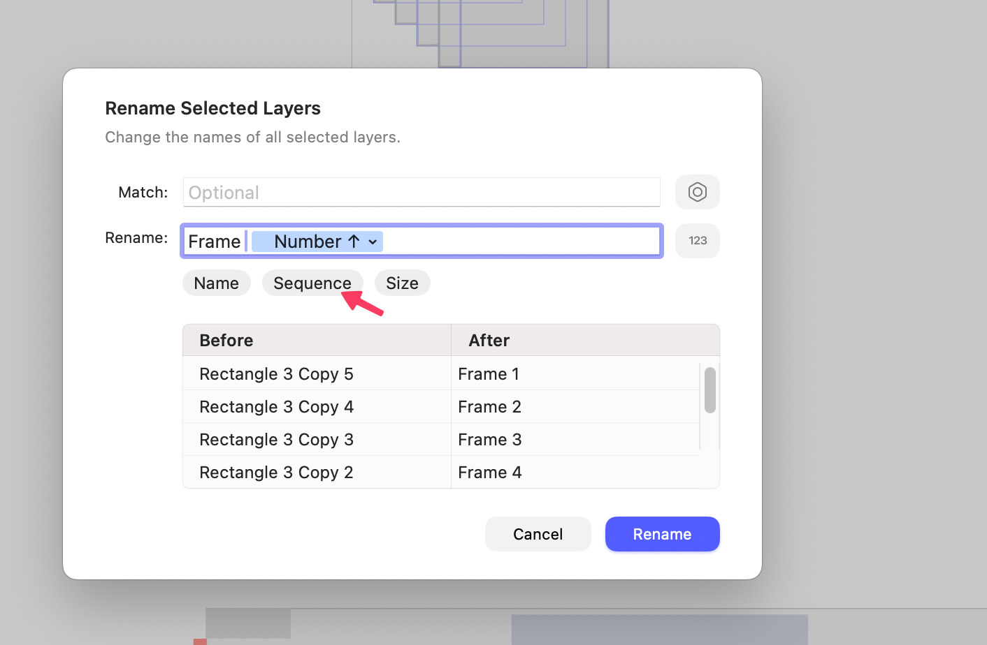
Task: Insert the Sequence token
Action: click(312, 283)
